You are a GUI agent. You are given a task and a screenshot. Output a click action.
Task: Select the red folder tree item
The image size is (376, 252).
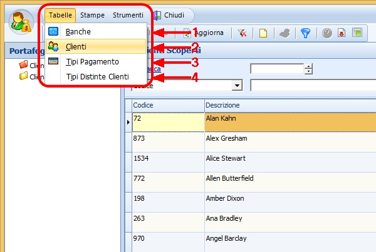point(24,64)
